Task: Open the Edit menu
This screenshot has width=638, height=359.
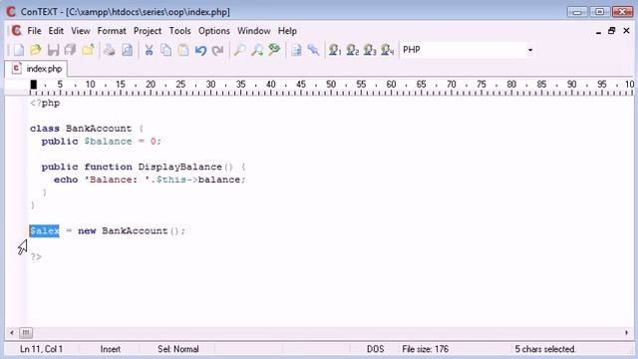Action: tap(56, 31)
